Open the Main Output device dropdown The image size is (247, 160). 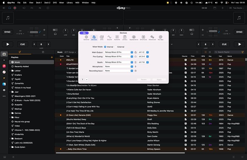pos(118,52)
